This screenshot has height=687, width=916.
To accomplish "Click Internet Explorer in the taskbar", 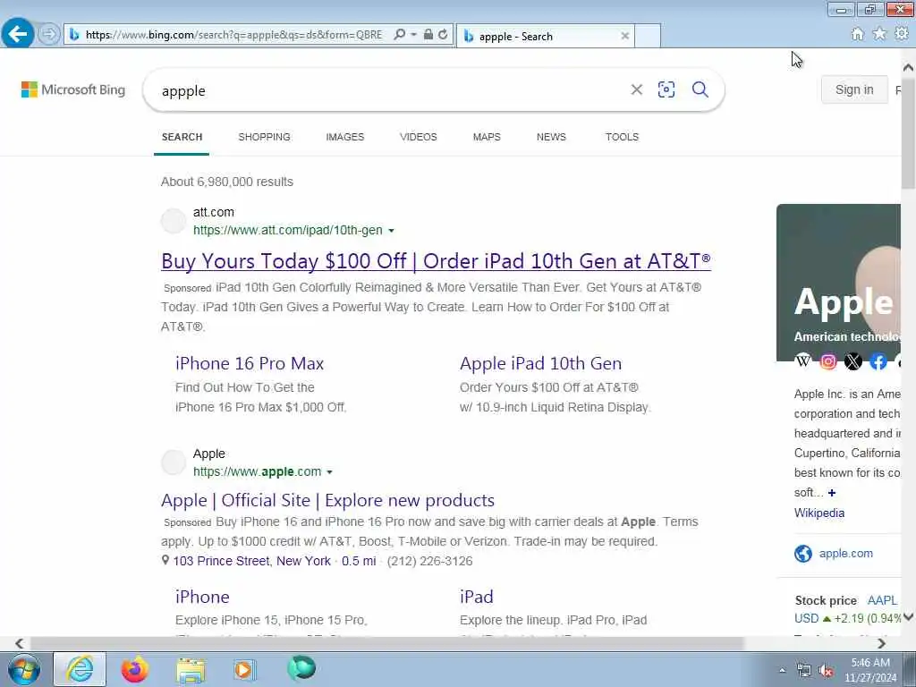I will 80,669.
